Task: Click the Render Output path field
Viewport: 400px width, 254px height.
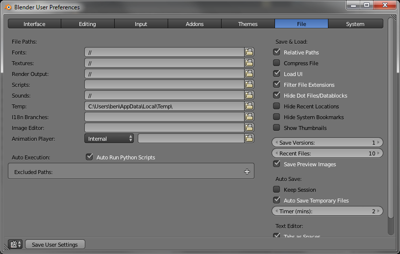Action: [164, 74]
